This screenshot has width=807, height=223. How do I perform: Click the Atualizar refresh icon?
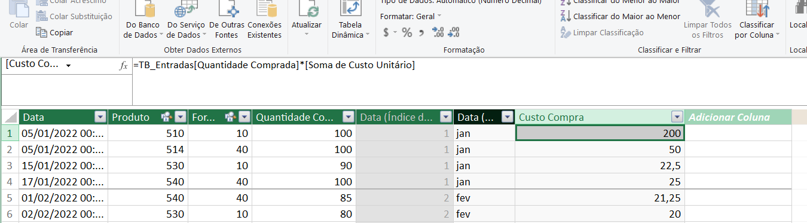[x=307, y=10]
